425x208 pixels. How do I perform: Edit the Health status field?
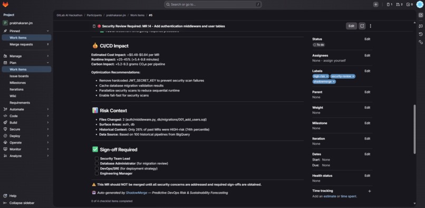point(368,176)
